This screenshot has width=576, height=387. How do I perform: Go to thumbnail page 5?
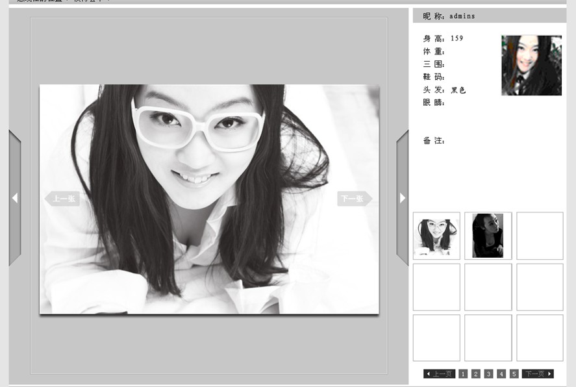(x=514, y=374)
